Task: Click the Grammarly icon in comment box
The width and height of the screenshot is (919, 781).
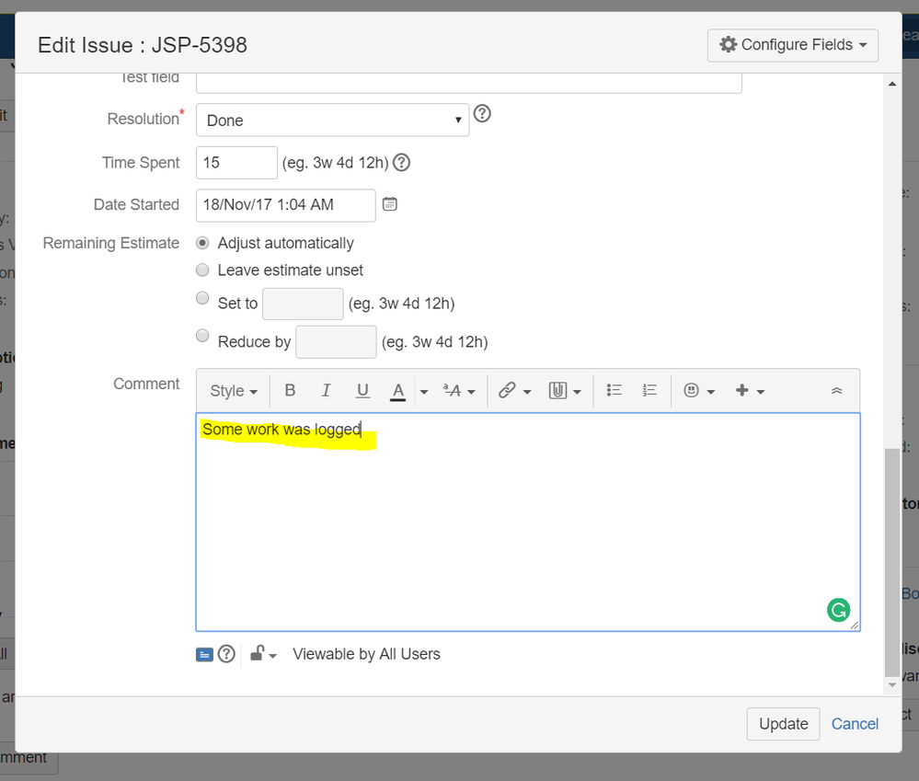Action: (838, 610)
